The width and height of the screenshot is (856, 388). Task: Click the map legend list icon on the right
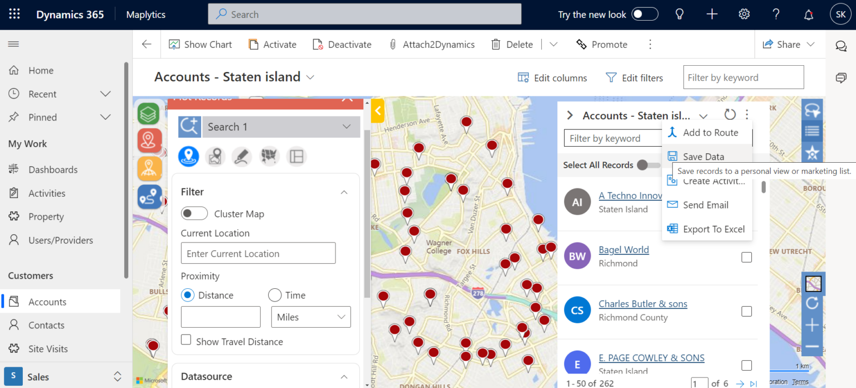813,131
